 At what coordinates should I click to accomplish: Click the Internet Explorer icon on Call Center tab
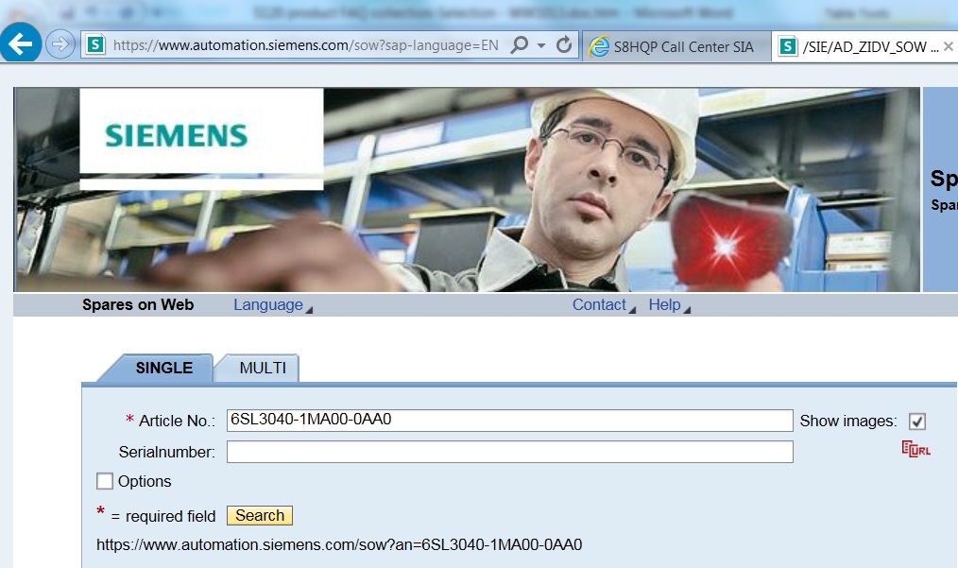click(598, 46)
